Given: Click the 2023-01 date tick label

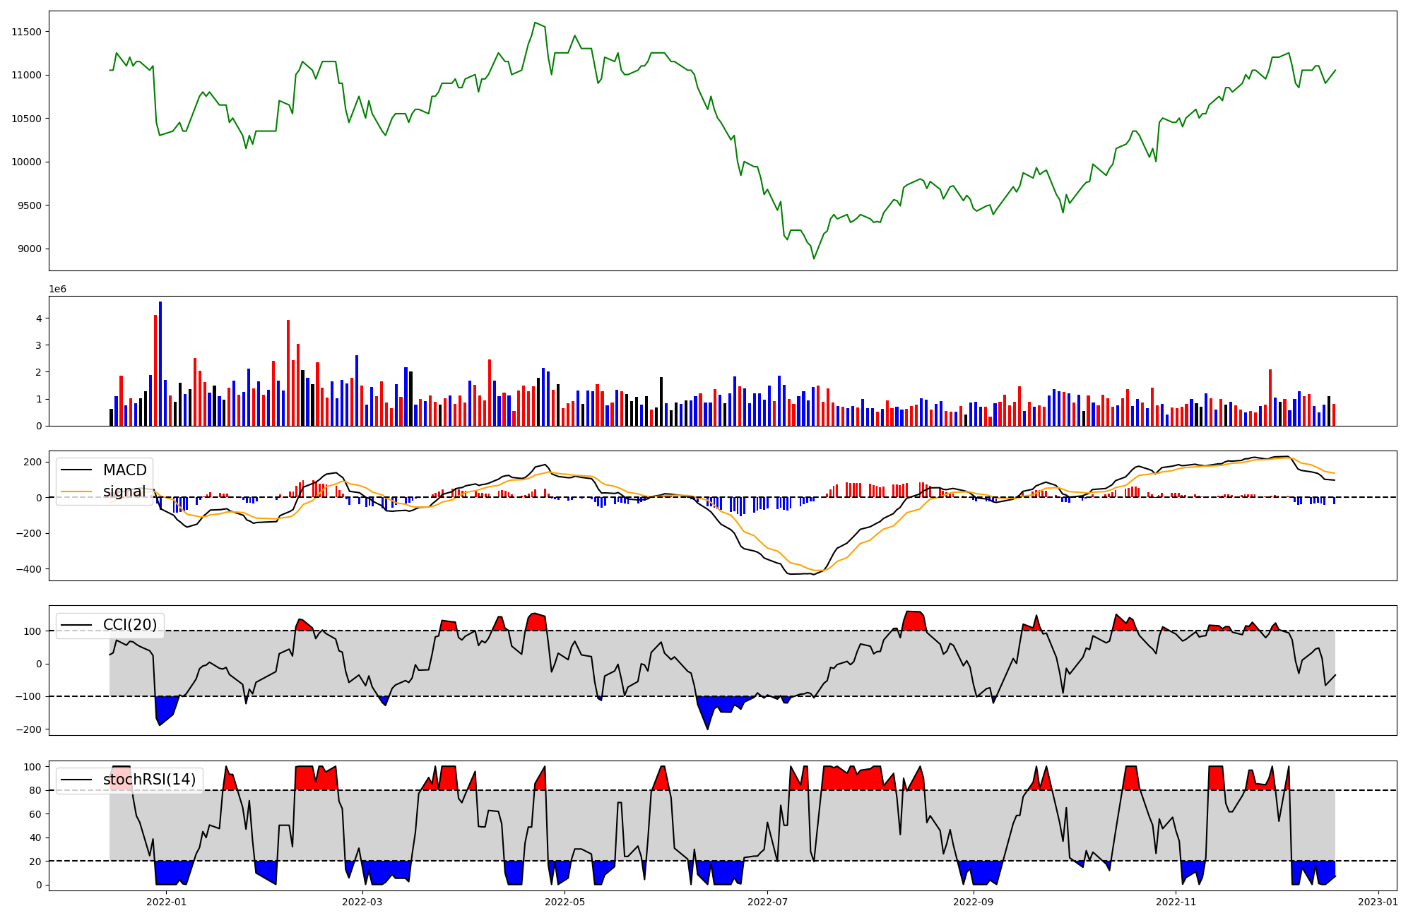Looking at the screenshot, I should tap(1378, 902).
